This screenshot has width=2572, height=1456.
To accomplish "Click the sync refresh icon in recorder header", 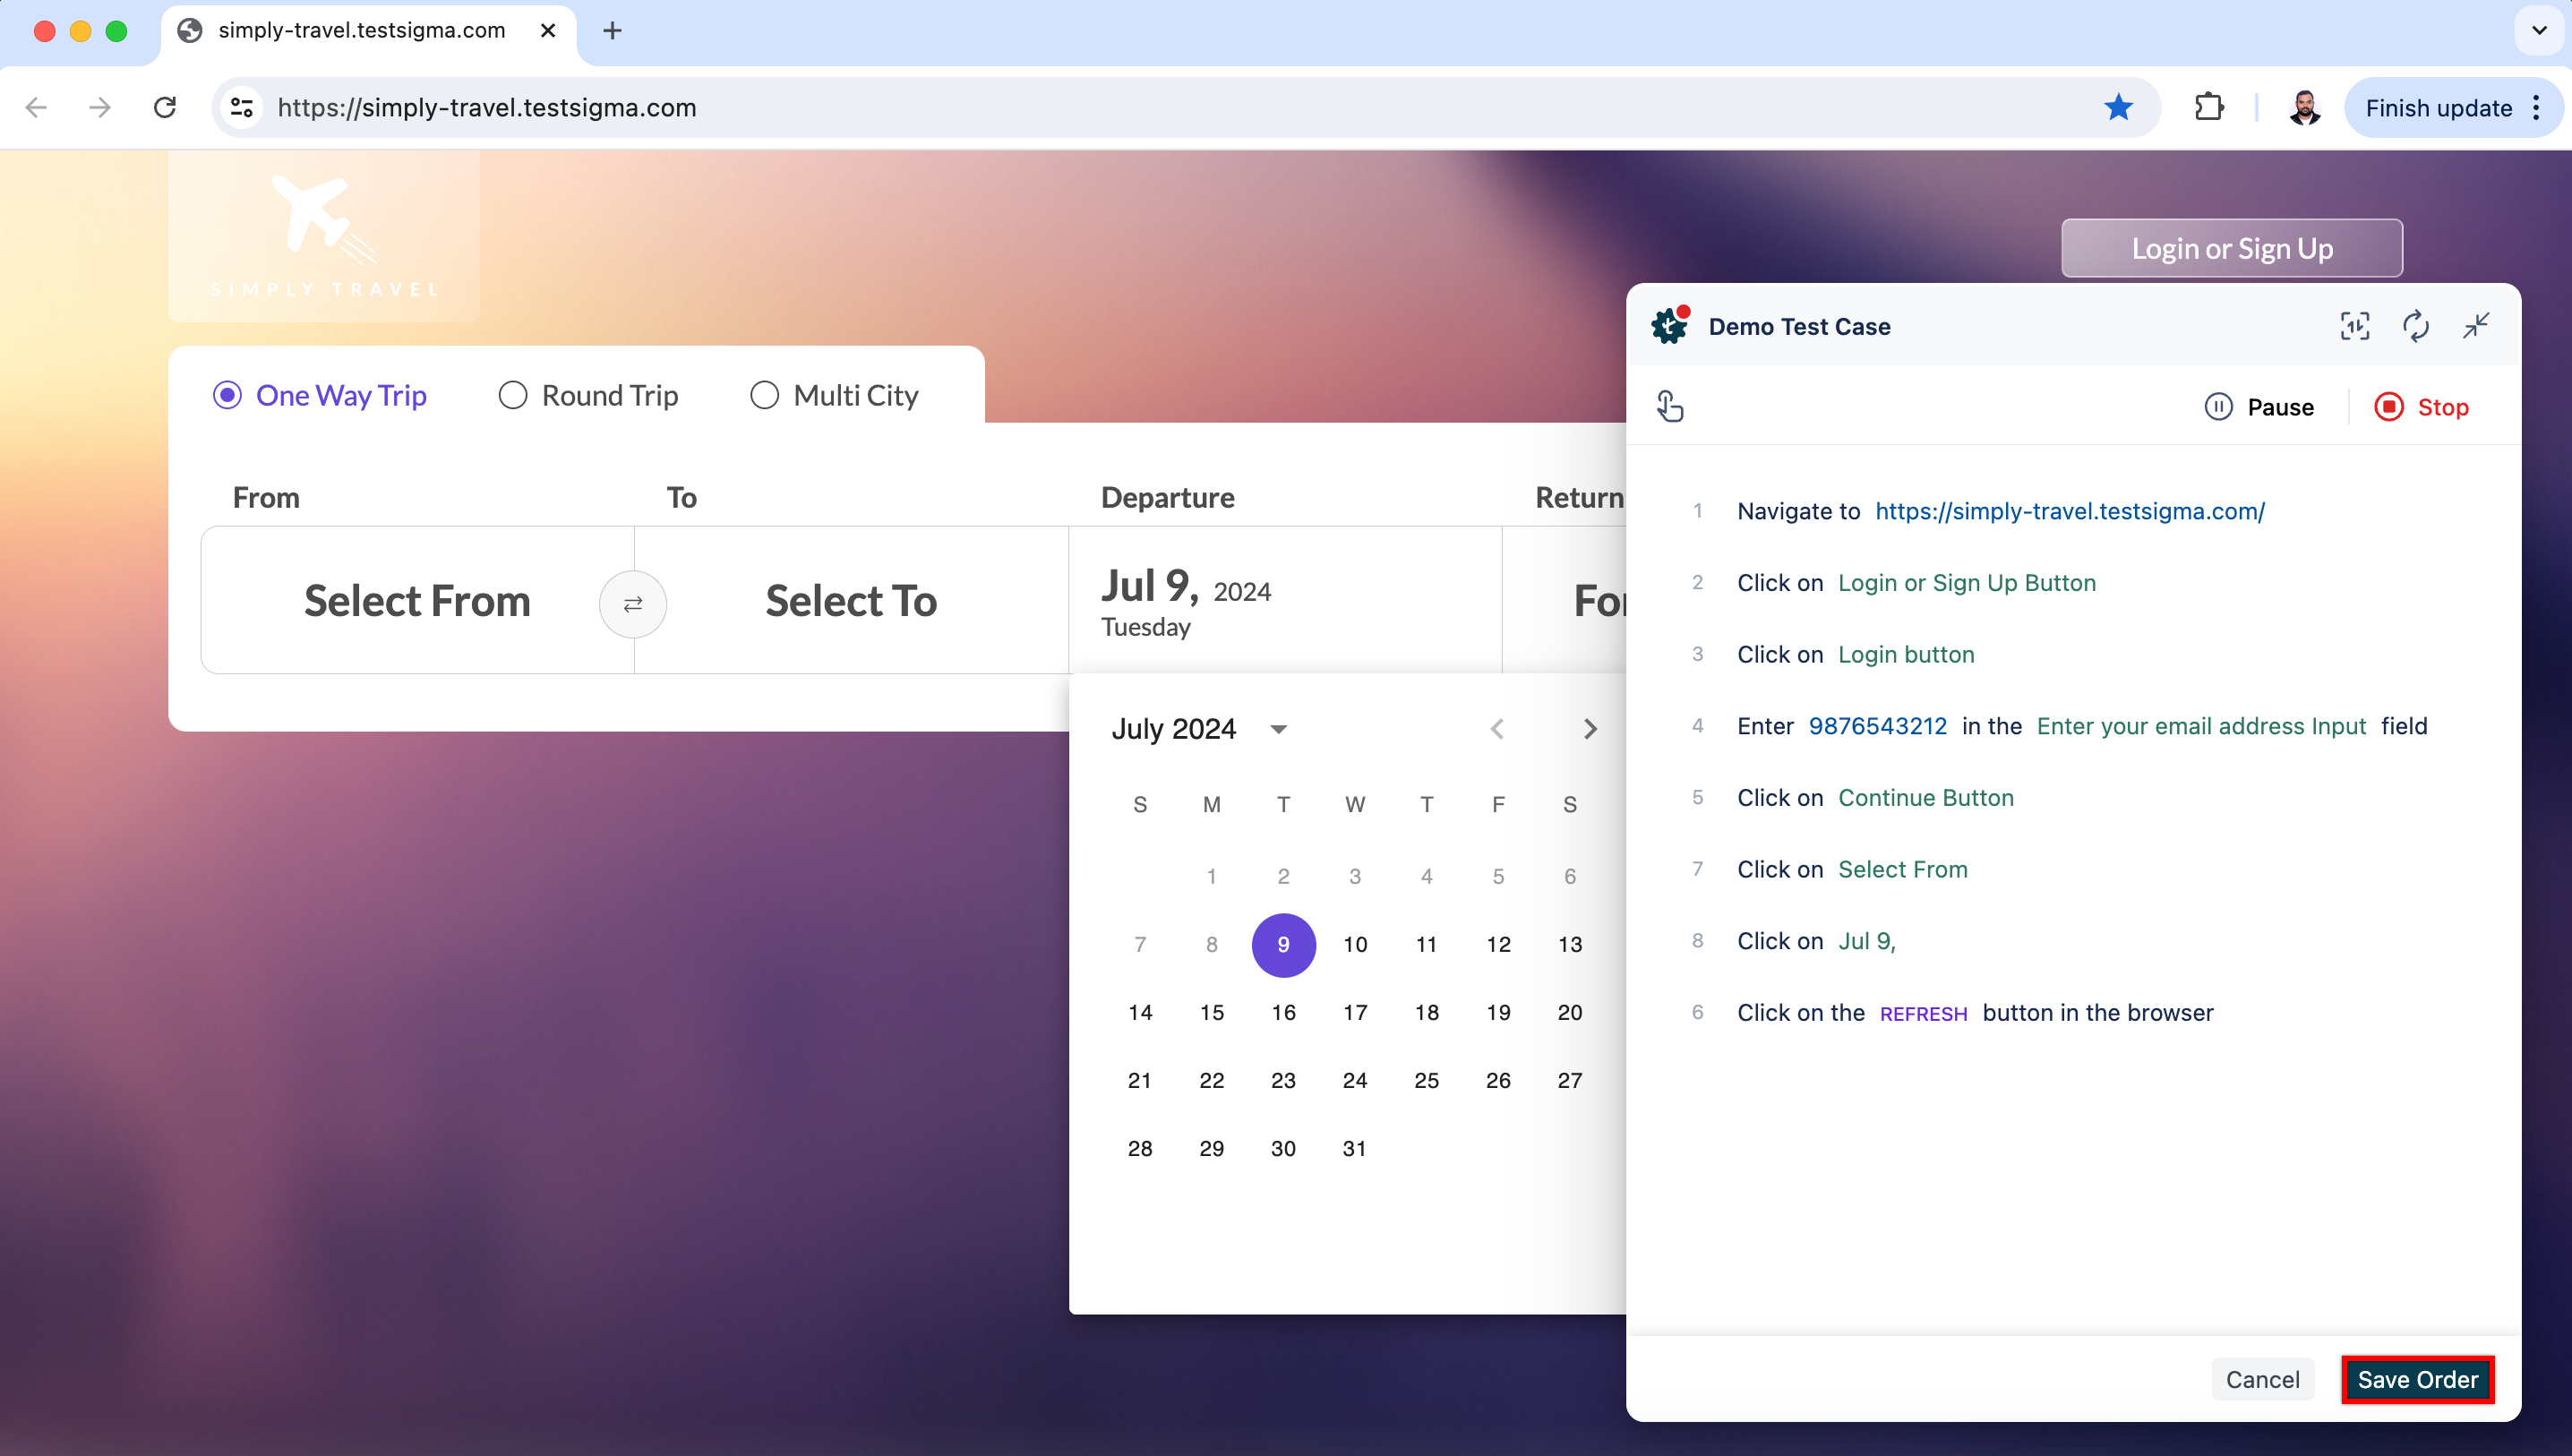I will pyautogui.click(x=2415, y=326).
